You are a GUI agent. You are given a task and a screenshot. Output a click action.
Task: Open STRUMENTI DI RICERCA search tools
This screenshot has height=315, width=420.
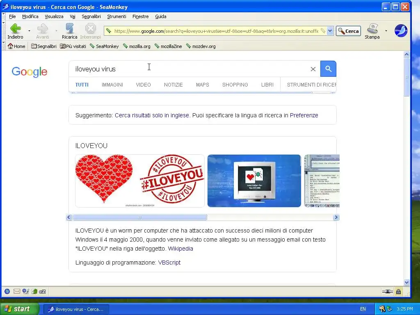[312, 84]
